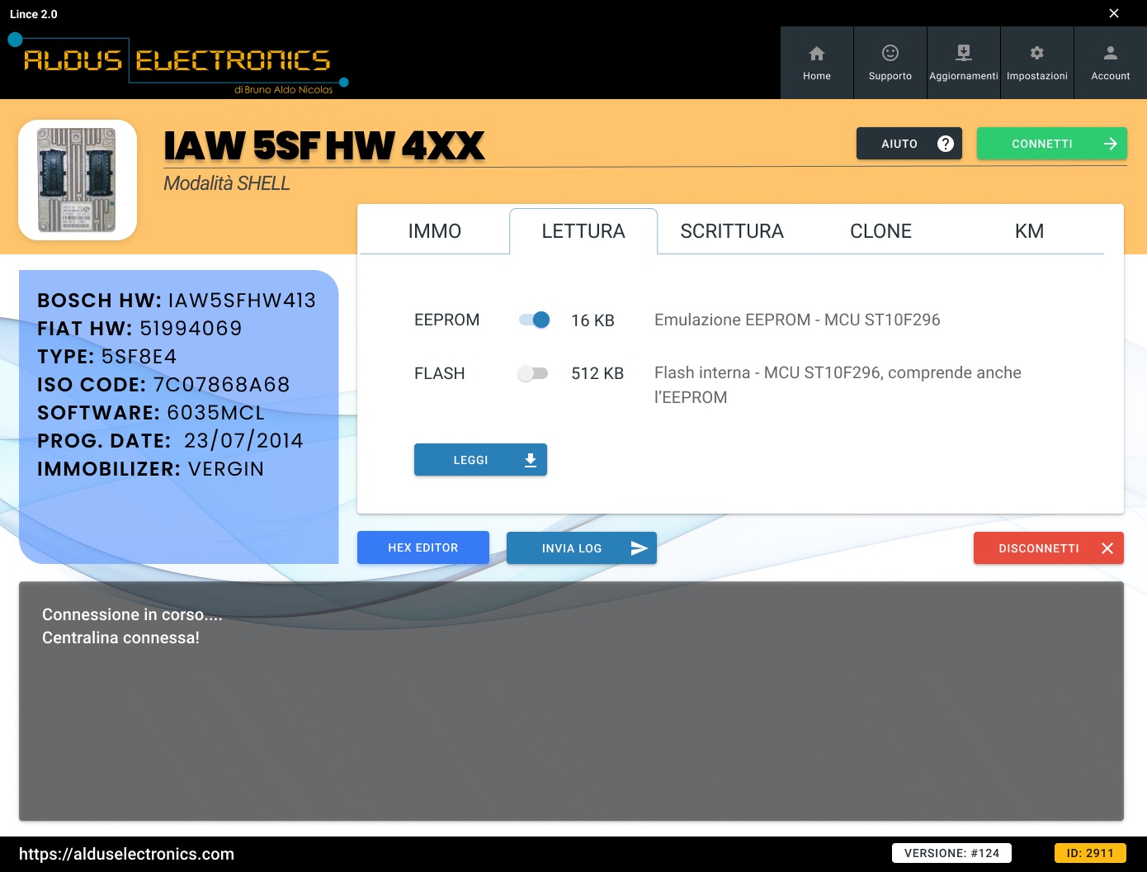Click the PROG. DATE value 23/07/2014
Screen dimensions: 1147x872
point(243,441)
